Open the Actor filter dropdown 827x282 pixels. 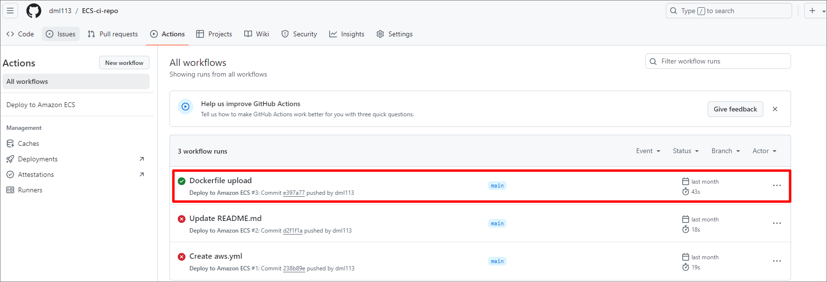tap(764, 151)
